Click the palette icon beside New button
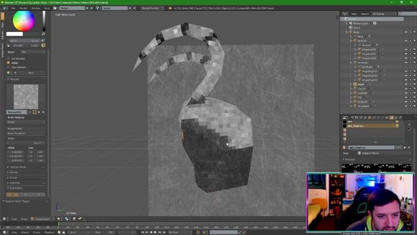The height and width of the screenshot is (235, 417). 8,72
